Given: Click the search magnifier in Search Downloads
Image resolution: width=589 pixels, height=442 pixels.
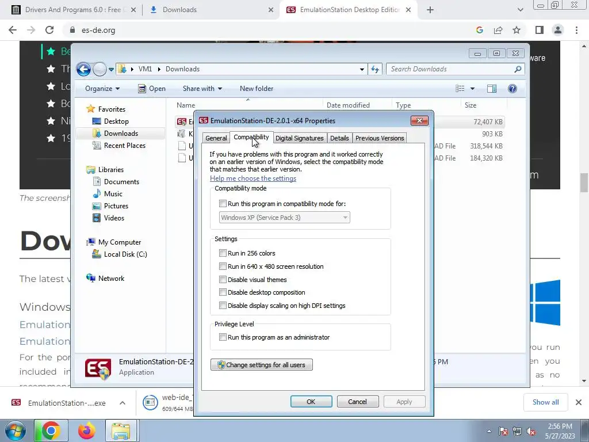Looking at the screenshot, I should click(518, 69).
